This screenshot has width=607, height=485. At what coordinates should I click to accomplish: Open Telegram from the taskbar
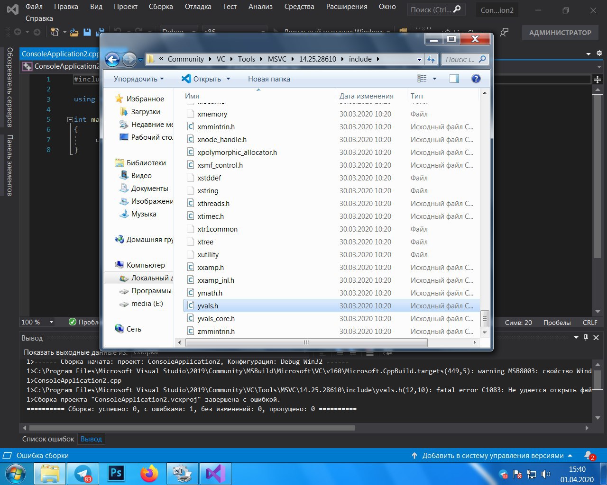coord(83,474)
